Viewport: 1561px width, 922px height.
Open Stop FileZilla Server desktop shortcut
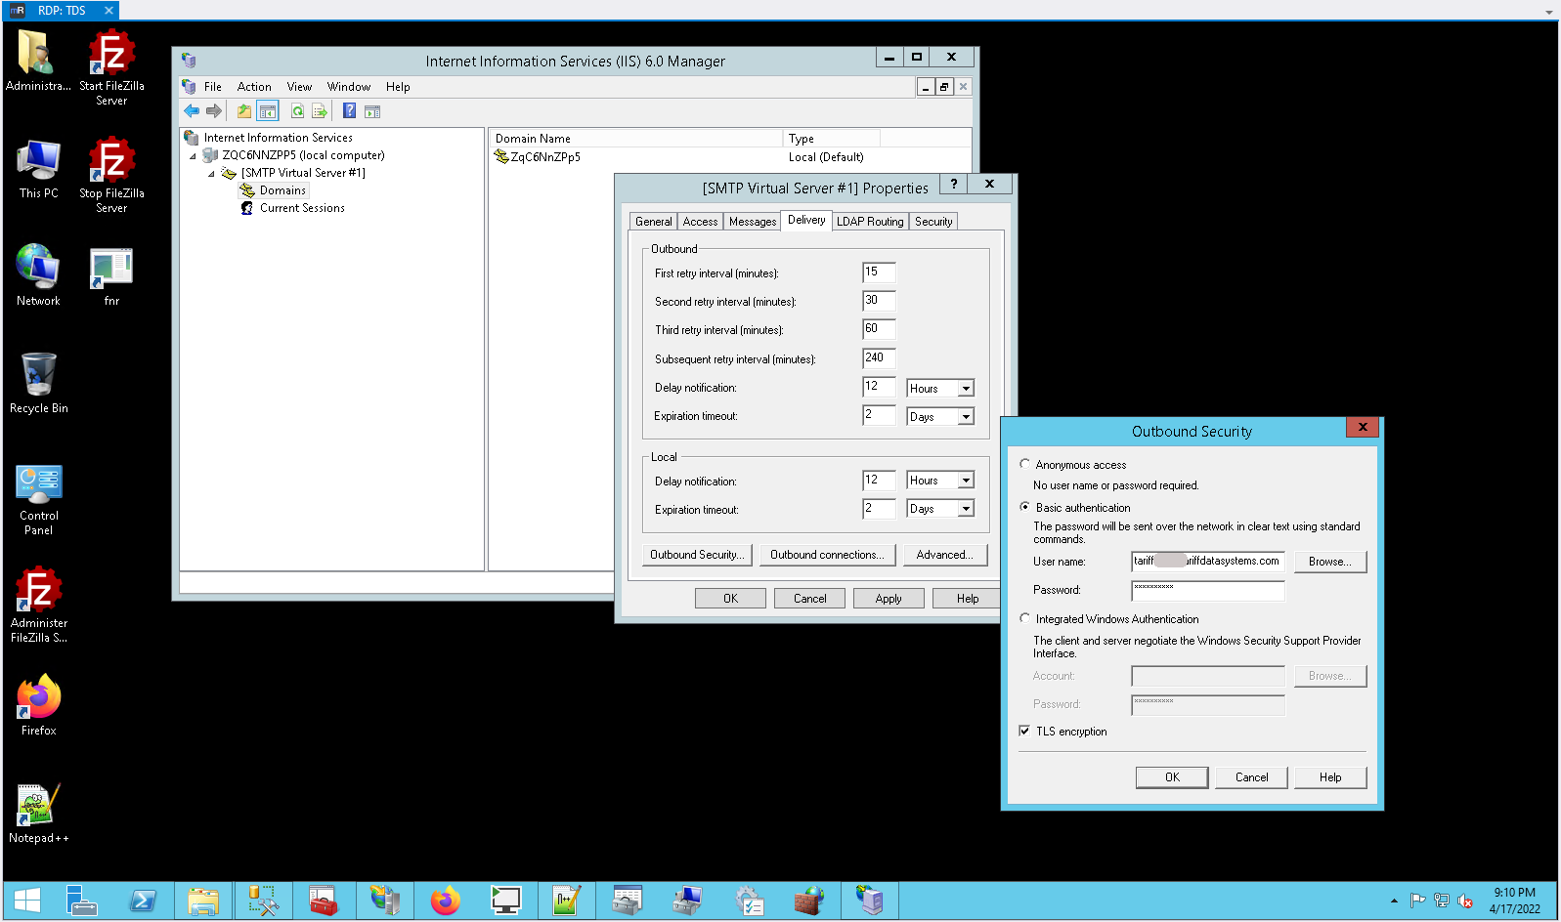point(111,175)
